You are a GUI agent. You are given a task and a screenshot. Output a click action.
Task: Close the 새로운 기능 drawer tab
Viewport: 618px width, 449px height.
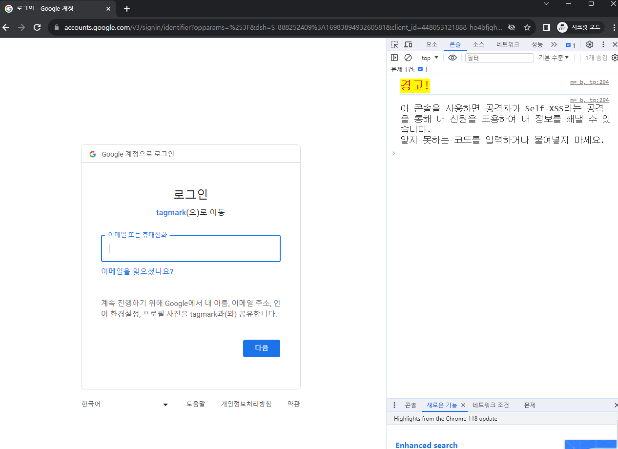coord(463,405)
